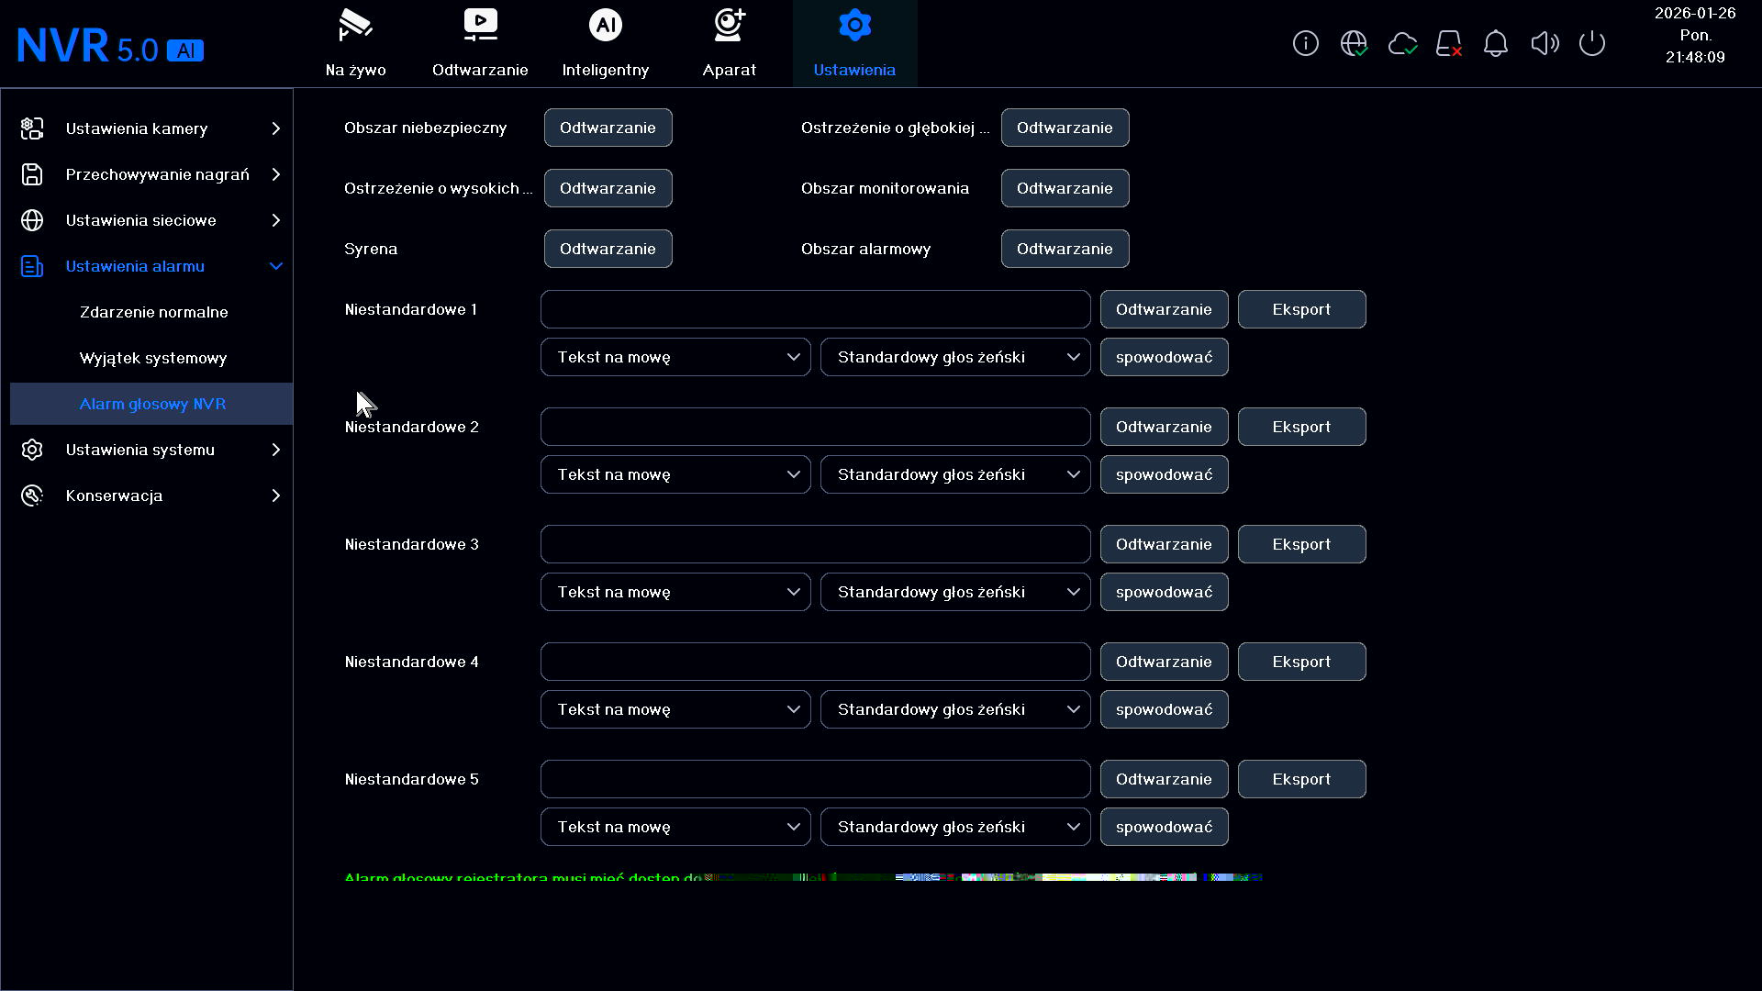Click the speaker volume icon
The image size is (1762, 991).
[x=1545, y=43]
